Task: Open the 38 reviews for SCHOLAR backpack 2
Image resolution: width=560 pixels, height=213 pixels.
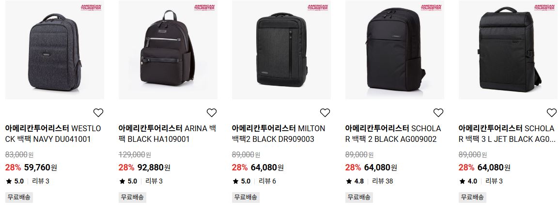Action: pos(383,181)
